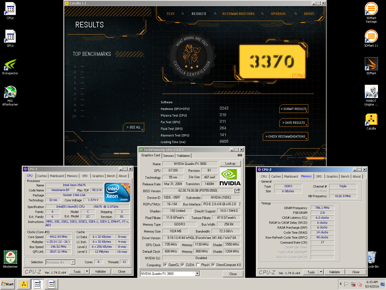Click Save Results button
This screenshot has width=386, height=290.
coord(294,123)
